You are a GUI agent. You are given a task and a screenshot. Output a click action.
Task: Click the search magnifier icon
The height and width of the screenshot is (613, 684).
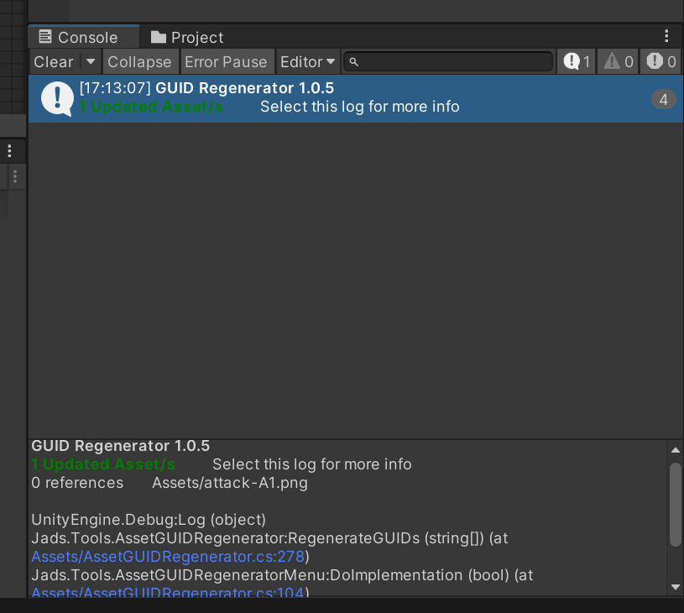point(354,62)
